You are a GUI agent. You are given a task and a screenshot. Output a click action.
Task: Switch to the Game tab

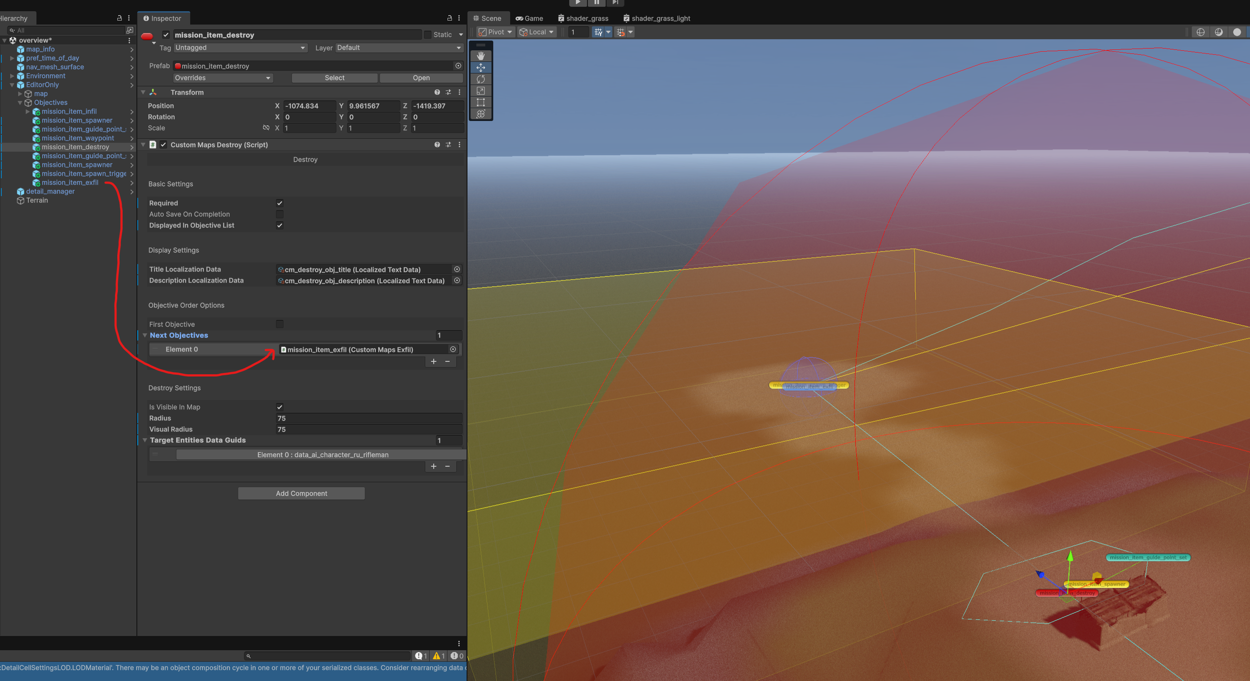tap(529, 18)
